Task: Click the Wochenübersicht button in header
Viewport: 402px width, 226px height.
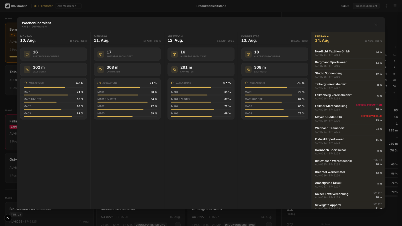Action: [x=366, y=6]
